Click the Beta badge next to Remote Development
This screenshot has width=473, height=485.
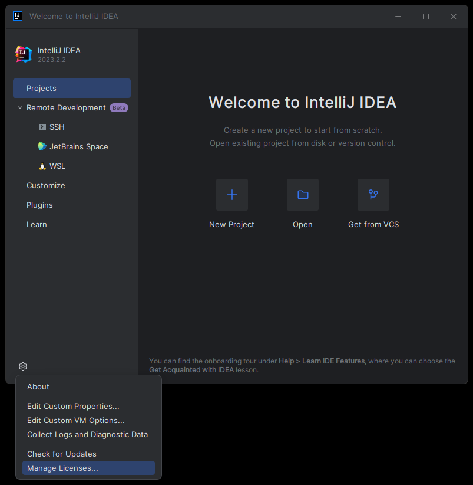pos(119,107)
